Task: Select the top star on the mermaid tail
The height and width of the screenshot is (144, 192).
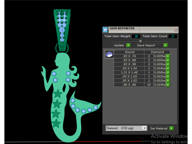Action: click(58, 94)
